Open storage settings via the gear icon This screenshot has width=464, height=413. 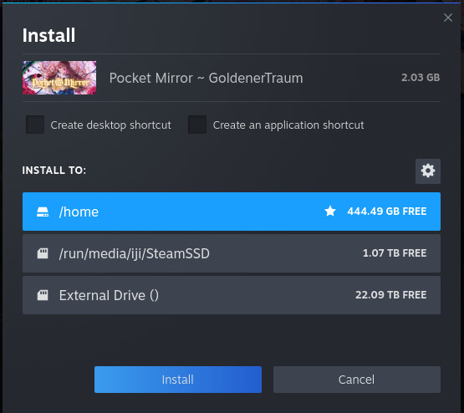click(427, 171)
